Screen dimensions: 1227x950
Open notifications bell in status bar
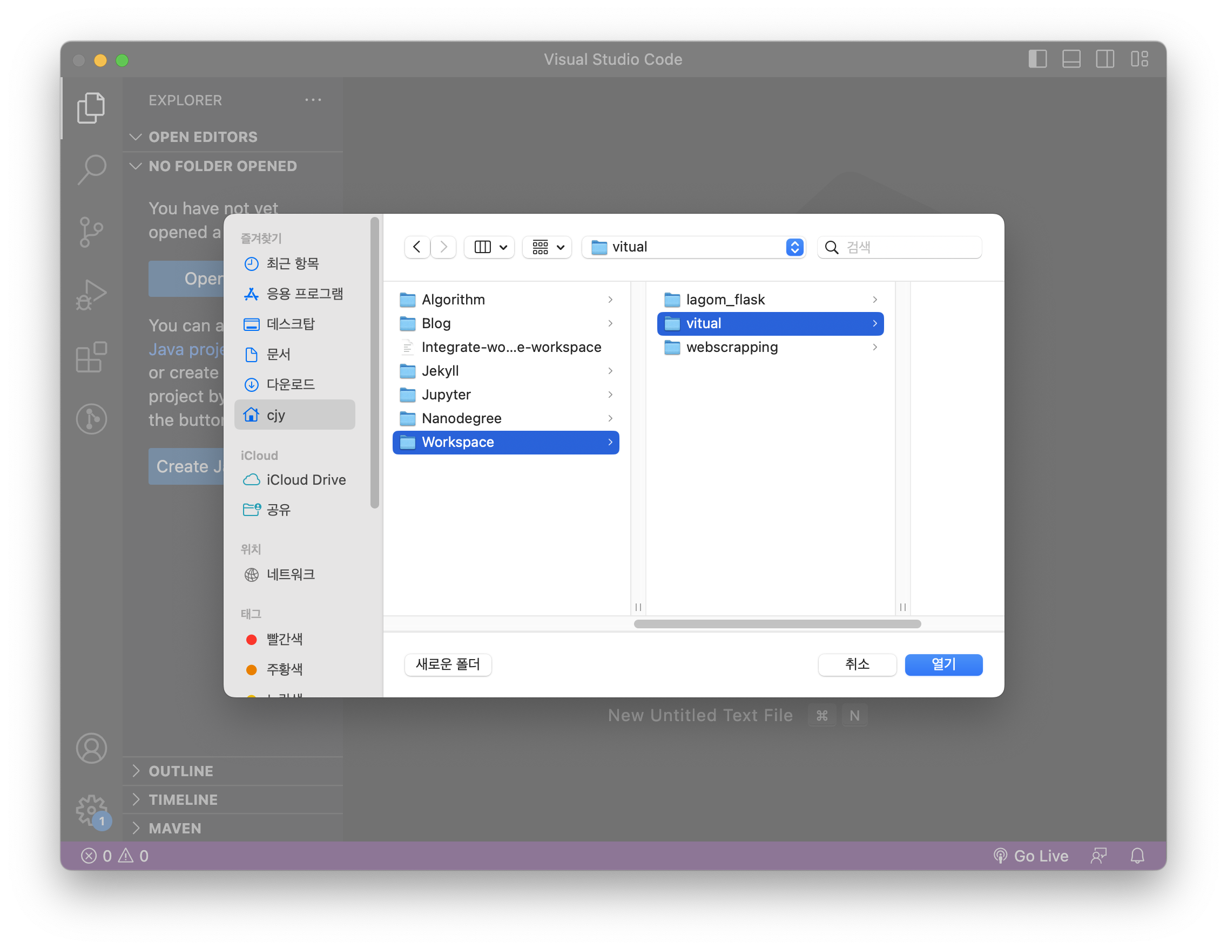tap(1137, 856)
